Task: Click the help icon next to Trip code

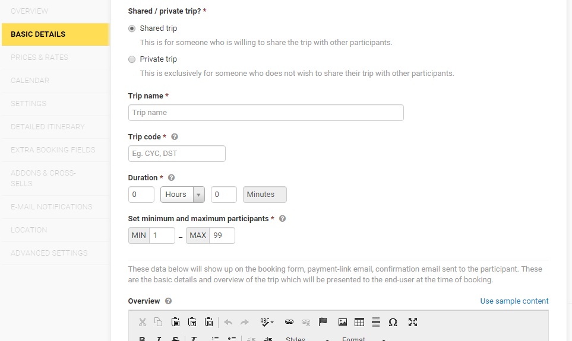Action: [175, 136]
